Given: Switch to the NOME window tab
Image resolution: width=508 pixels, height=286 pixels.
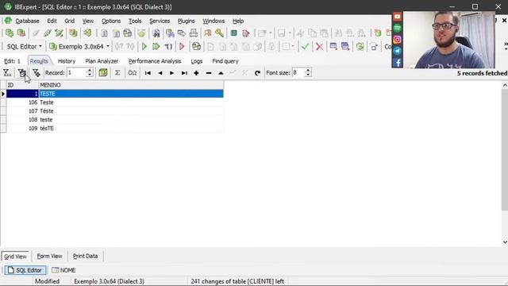Looking at the screenshot, I should pos(63,270).
